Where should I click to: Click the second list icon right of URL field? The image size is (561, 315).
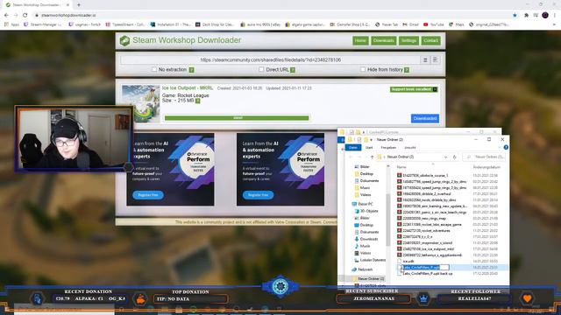click(435, 60)
